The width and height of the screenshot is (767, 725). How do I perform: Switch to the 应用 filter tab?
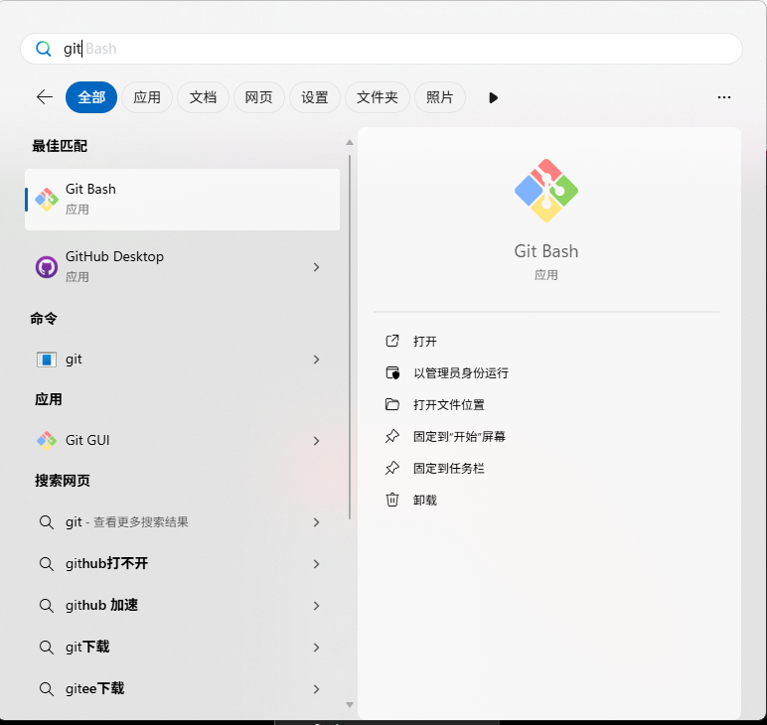pyautogui.click(x=147, y=97)
